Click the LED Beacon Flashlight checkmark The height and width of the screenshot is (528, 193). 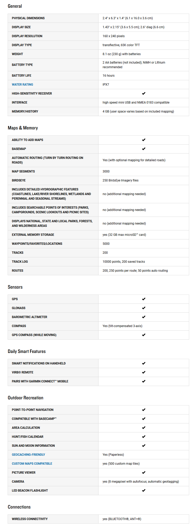tap(144, 491)
